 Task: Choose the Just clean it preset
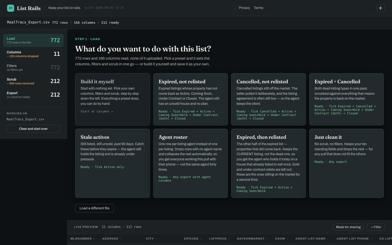point(347,163)
